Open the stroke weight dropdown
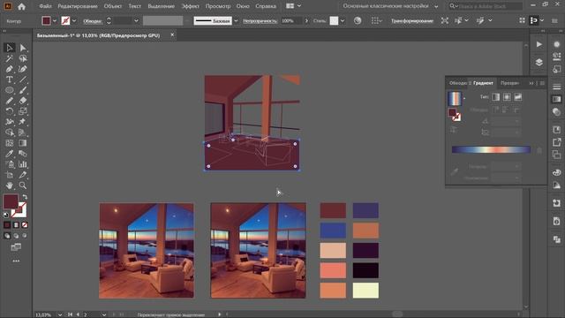The width and height of the screenshot is (565, 318). coord(136,21)
